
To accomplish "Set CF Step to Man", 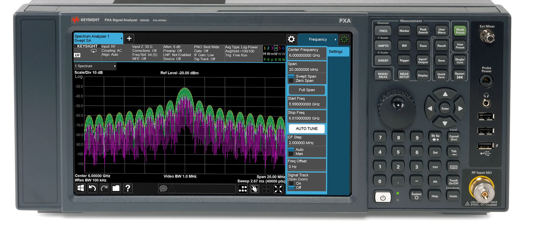I will tap(296, 154).
